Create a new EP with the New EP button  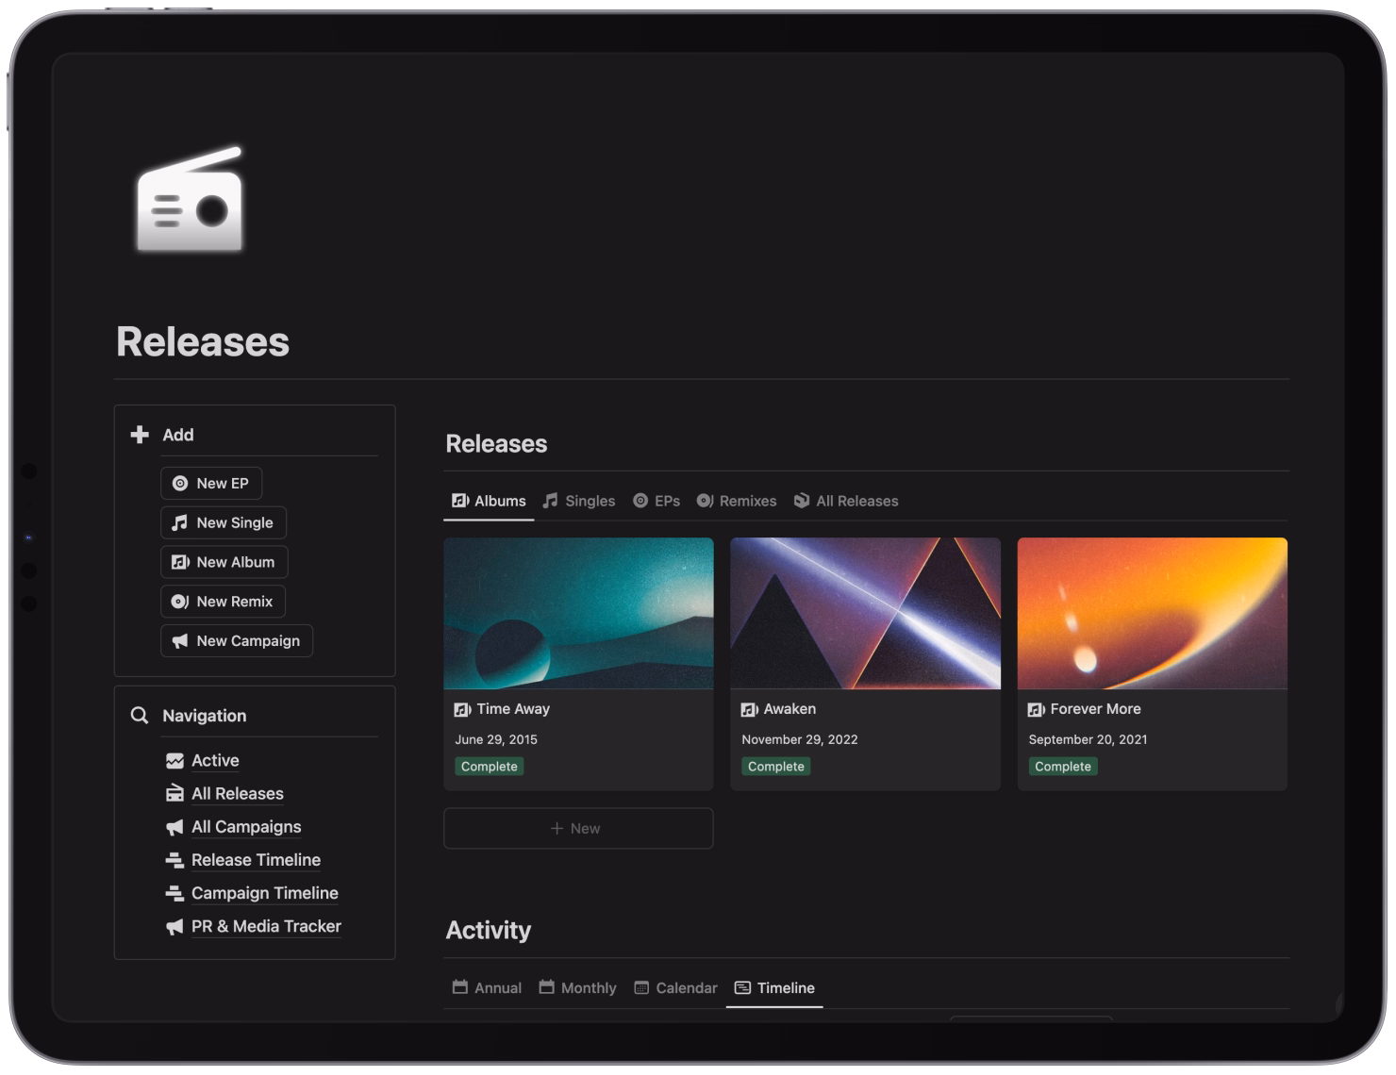(x=211, y=483)
